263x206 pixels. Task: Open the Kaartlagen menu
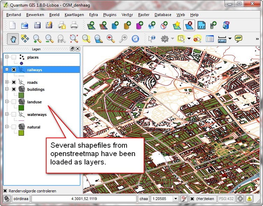(74, 15)
